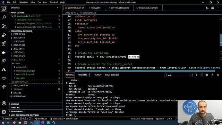Screen dimensions: 222x125
Task: Open the Selection menu
Action: click(x=24, y=2)
